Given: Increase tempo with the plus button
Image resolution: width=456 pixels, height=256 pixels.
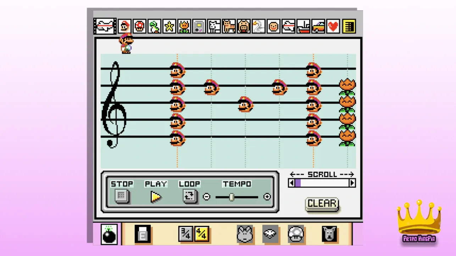Looking at the screenshot, I should pyautogui.click(x=267, y=197).
